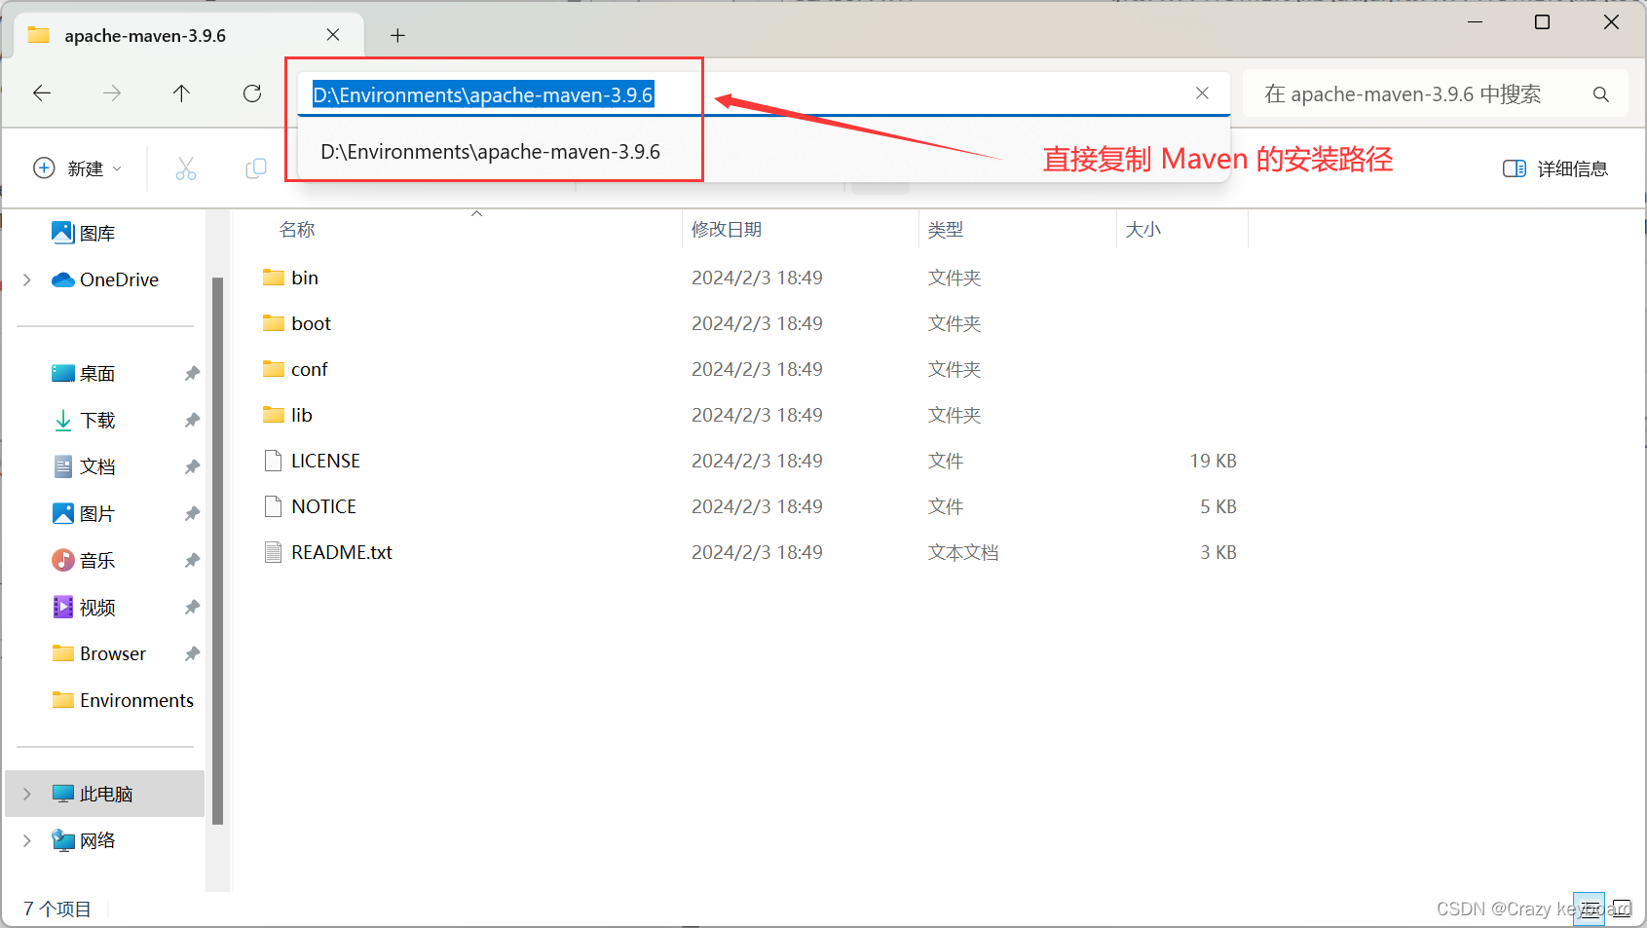Viewport: 1647px width, 928px height.
Task: Unpin 桌面 from quick access
Action: (x=191, y=372)
